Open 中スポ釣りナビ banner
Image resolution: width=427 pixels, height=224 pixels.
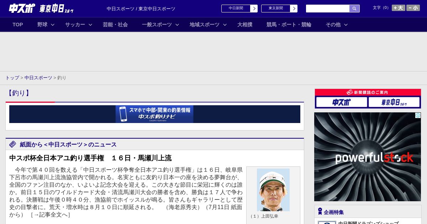click(154, 114)
